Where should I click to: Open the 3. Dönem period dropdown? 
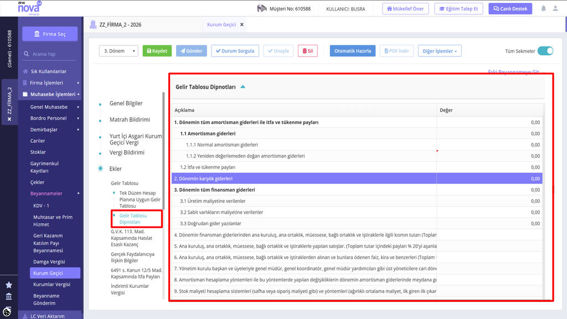pos(118,51)
